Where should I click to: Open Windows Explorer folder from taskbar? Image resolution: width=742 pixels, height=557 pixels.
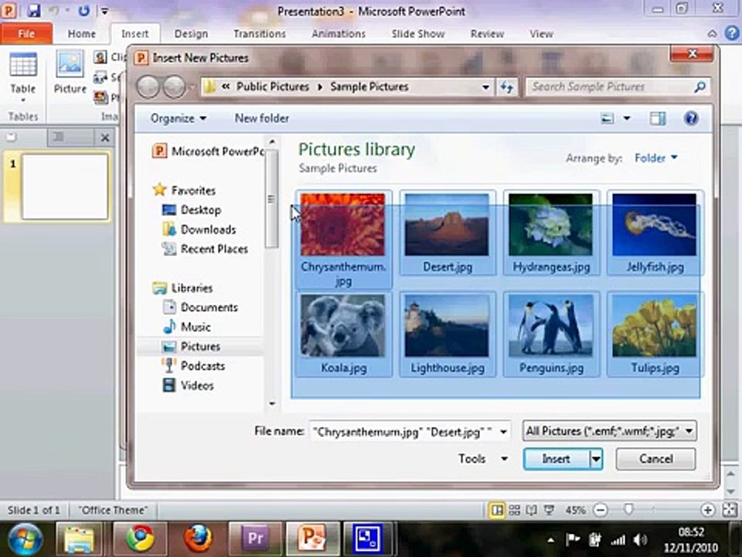pos(79,538)
